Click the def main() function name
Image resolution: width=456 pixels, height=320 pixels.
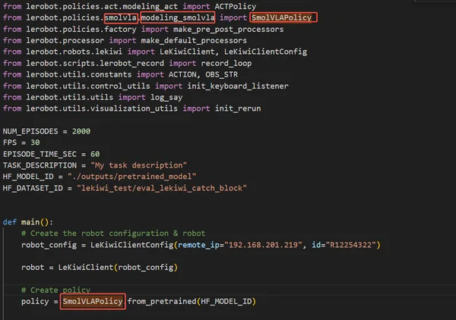click(x=30, y=222)
